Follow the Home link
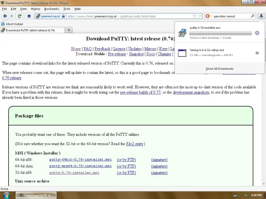 tap(76, 49)
